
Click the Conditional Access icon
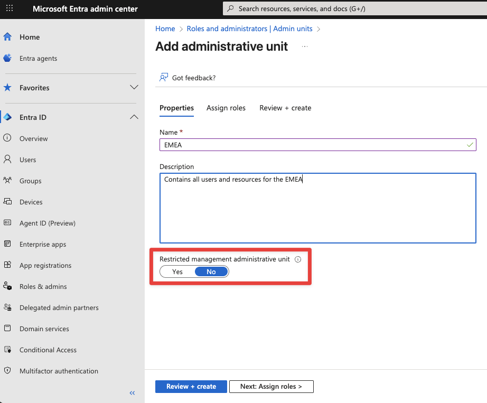[7, 350]
